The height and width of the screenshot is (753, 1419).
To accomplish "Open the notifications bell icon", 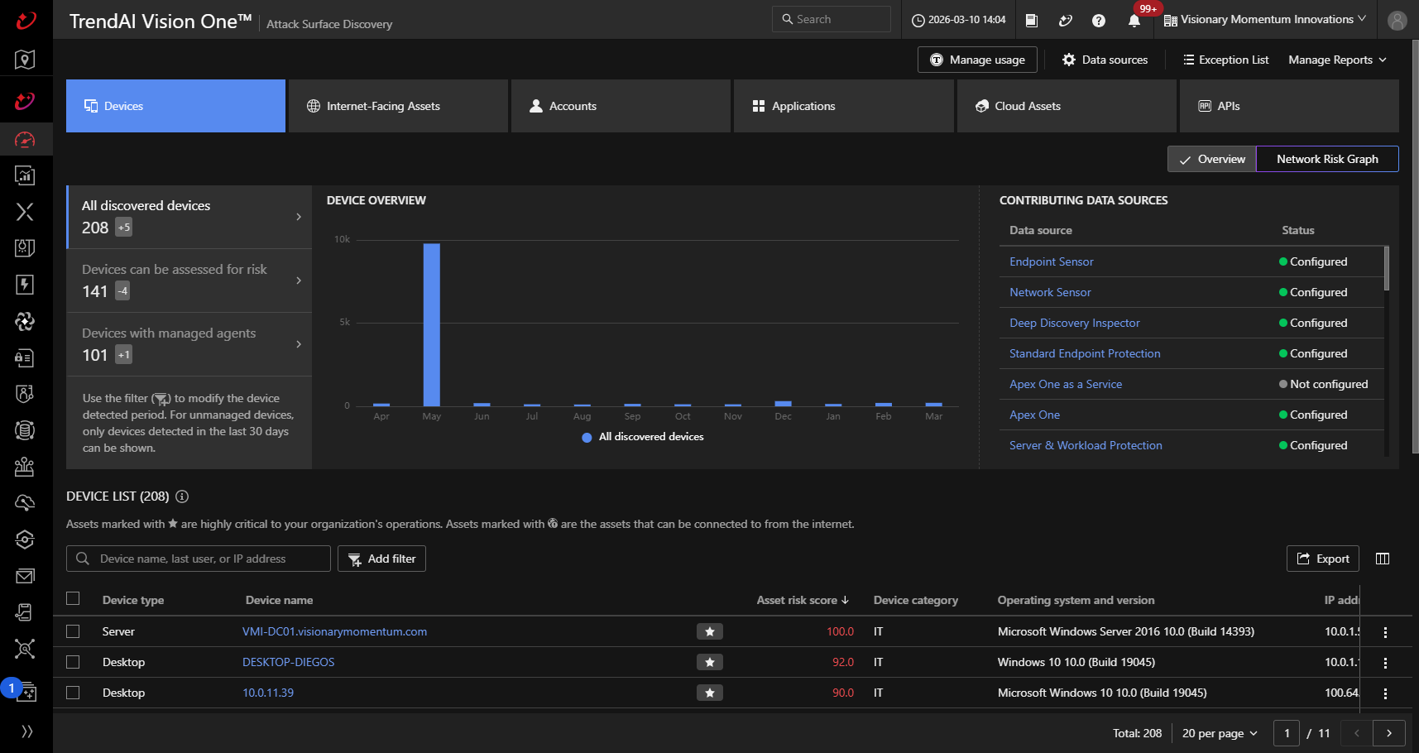I will pos(1134,21).
